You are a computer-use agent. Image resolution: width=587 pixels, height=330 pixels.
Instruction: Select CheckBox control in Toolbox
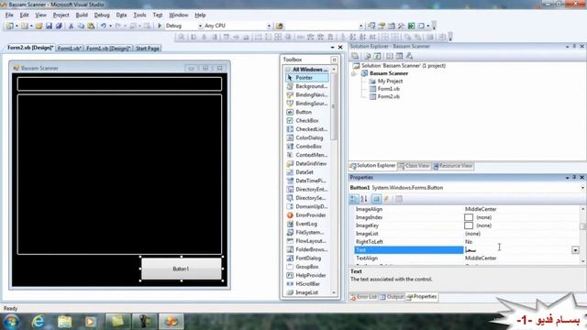307,120
